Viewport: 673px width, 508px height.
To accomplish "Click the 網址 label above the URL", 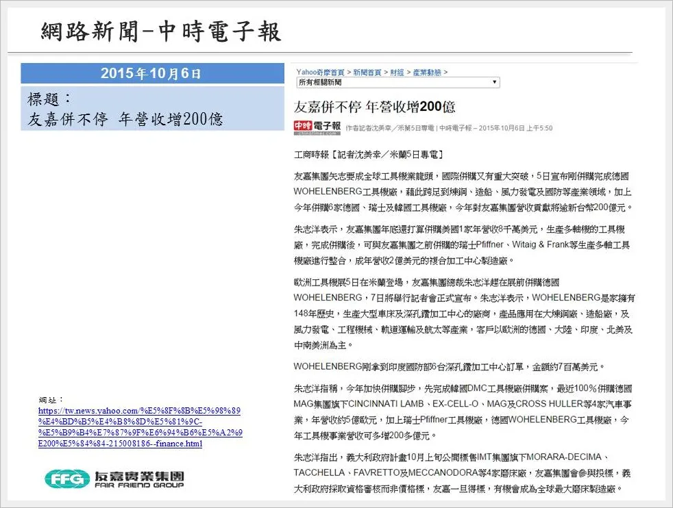I will point(51,399).
